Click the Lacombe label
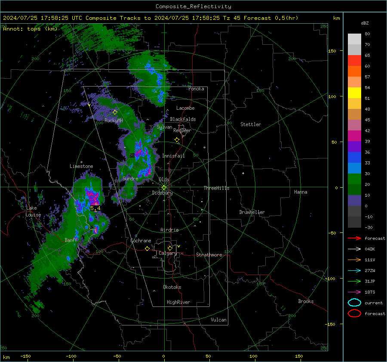The image size is (387, 362). point(185,108)
